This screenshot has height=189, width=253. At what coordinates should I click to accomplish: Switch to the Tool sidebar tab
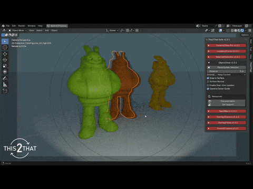point(251,49)
